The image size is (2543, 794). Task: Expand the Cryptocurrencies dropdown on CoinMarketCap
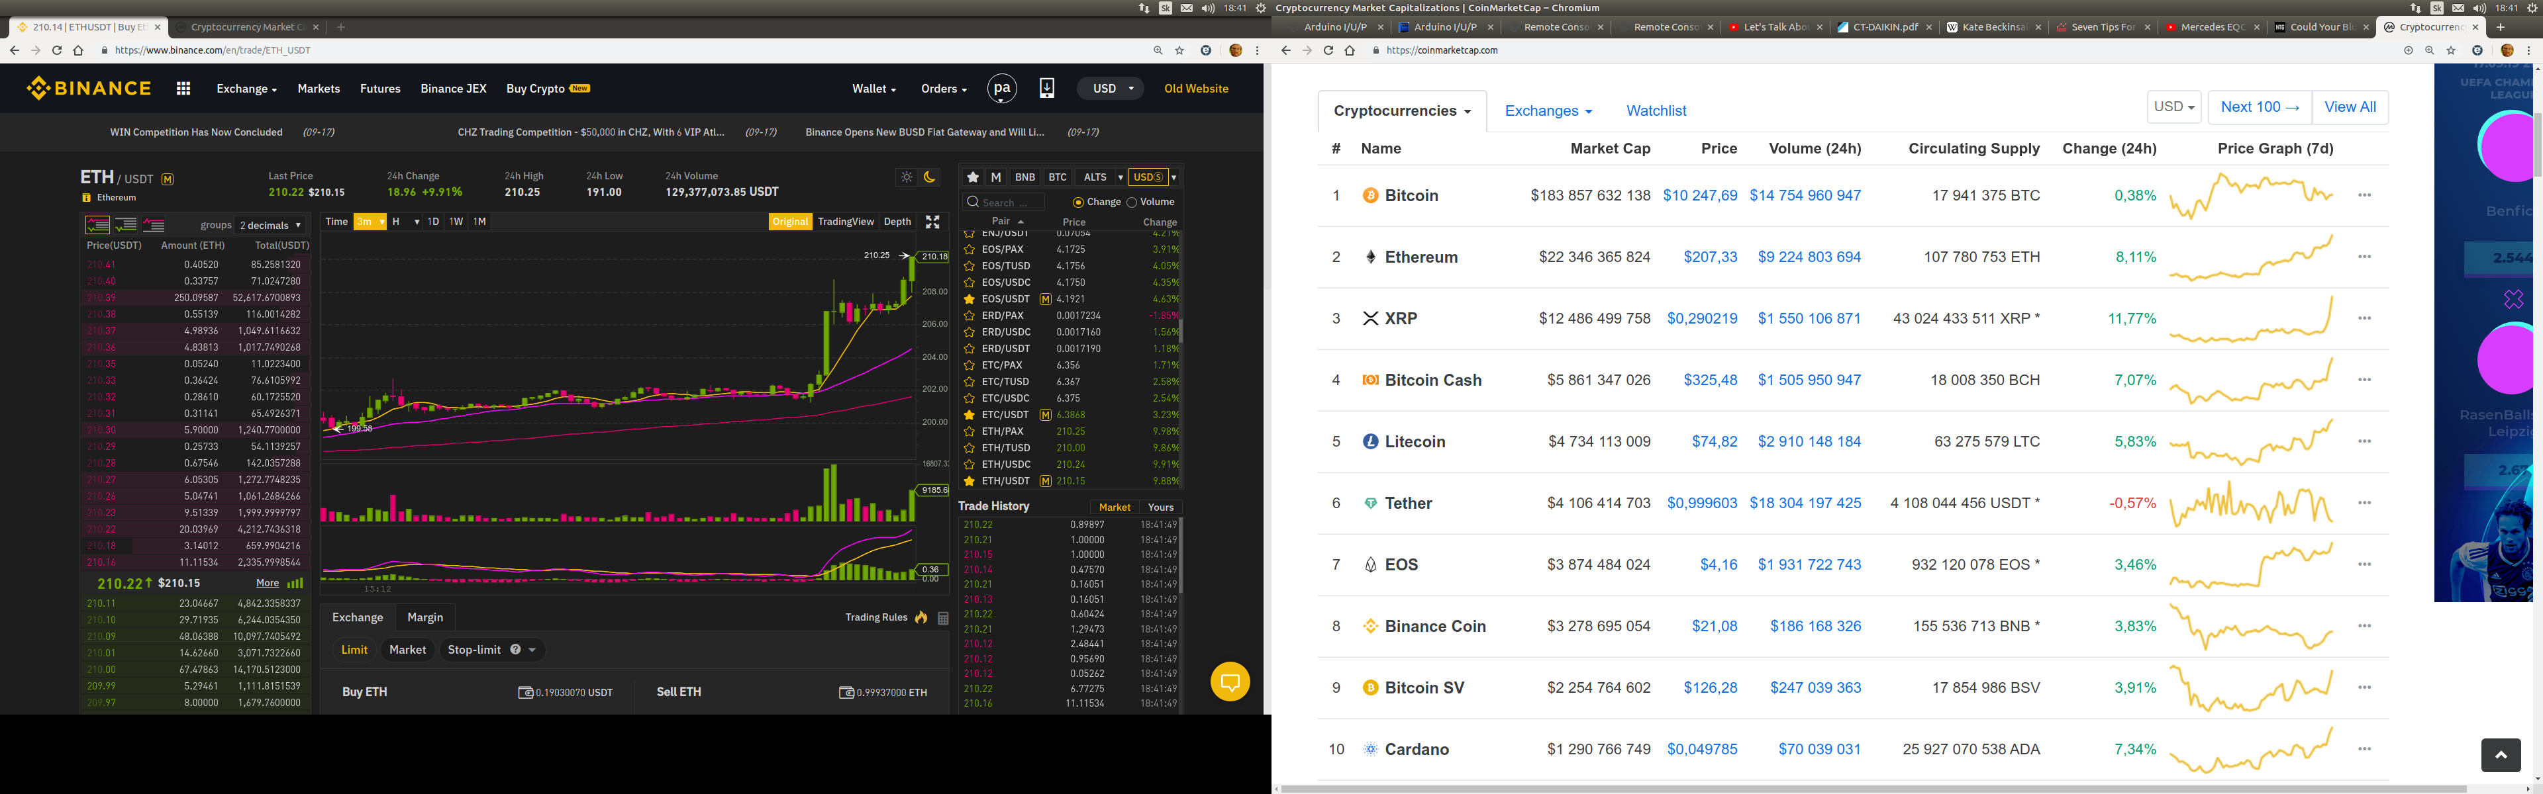pyautogui.click(x=1402, y=110)
